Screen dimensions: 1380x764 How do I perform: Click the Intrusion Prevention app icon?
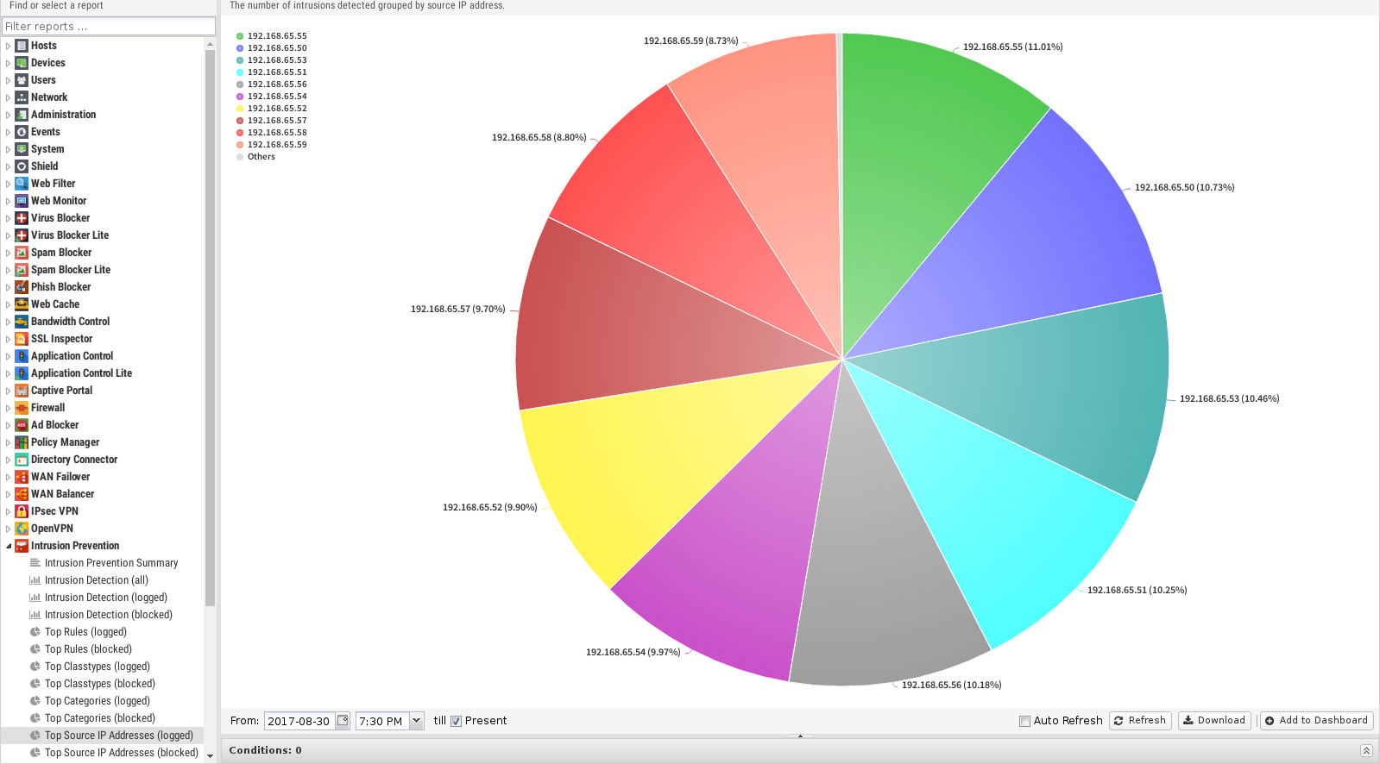click(22, 546)
